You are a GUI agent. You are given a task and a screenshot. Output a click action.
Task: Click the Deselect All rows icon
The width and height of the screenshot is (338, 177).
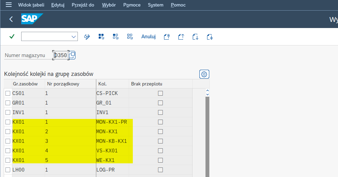click(130, 37)
